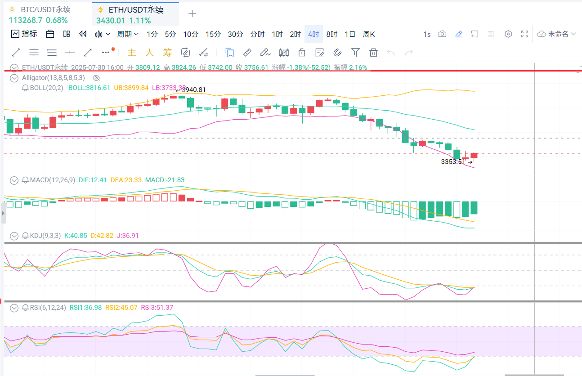This screenshot has height=376, width=582.
Task: Enter fullscreen mode
Action: click(524, 34)
